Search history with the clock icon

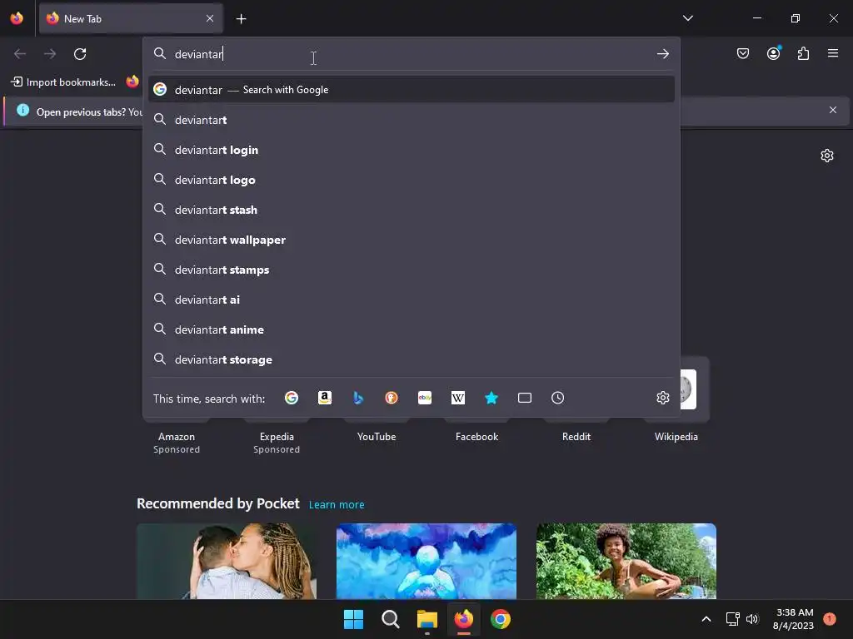coord(557,398)
